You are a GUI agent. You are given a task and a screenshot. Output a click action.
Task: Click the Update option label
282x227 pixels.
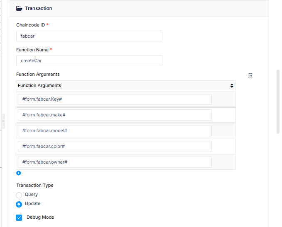tap(32, 203)
